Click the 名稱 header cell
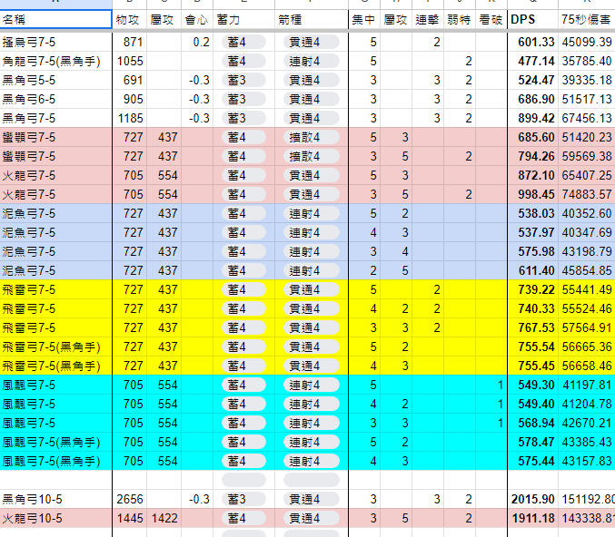Viewport: 615px width, 537px height. coord(55,19)
